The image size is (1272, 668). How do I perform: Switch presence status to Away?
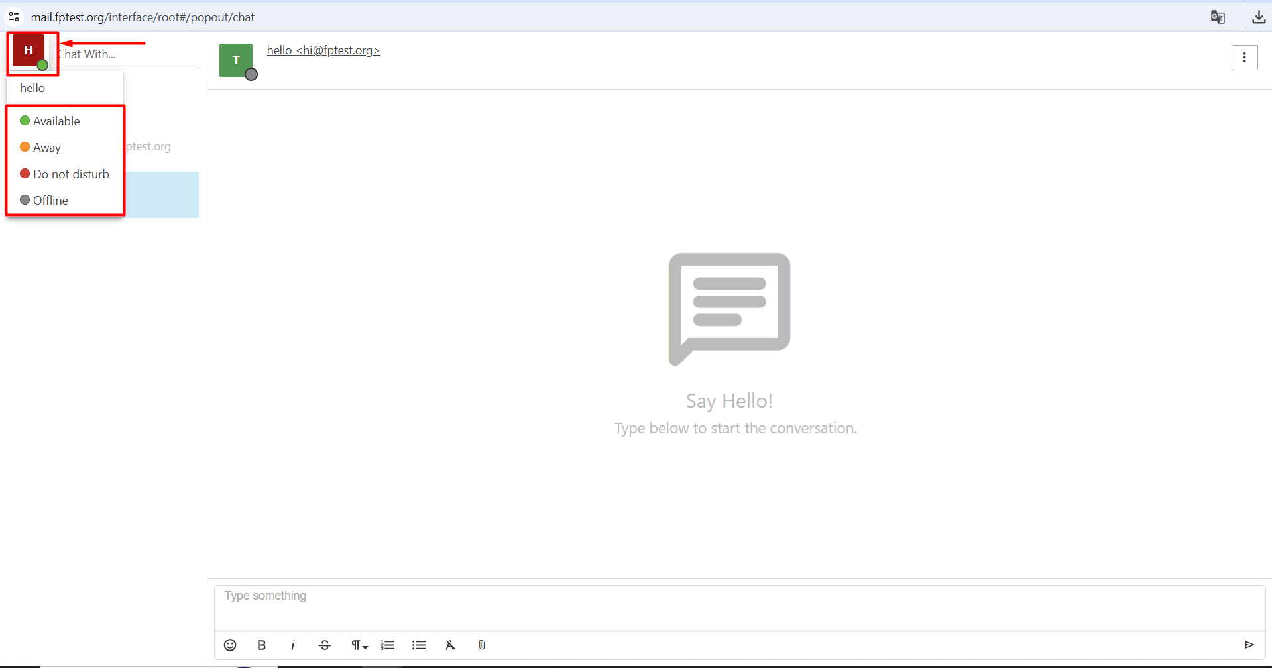(47, 147)
